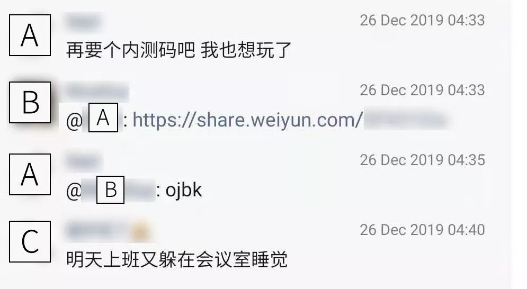Click the blurred username above the ojbk reply
The height and width of the screenshot is (289, 527).
83,161
